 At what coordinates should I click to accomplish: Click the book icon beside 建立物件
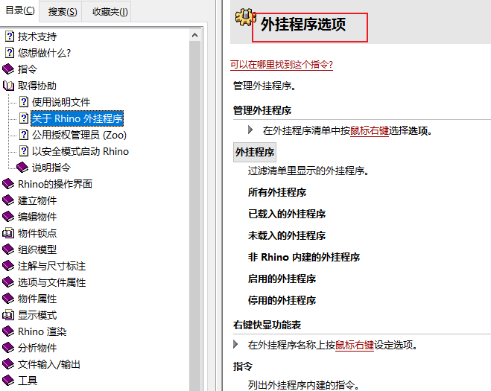coord(8,200)
